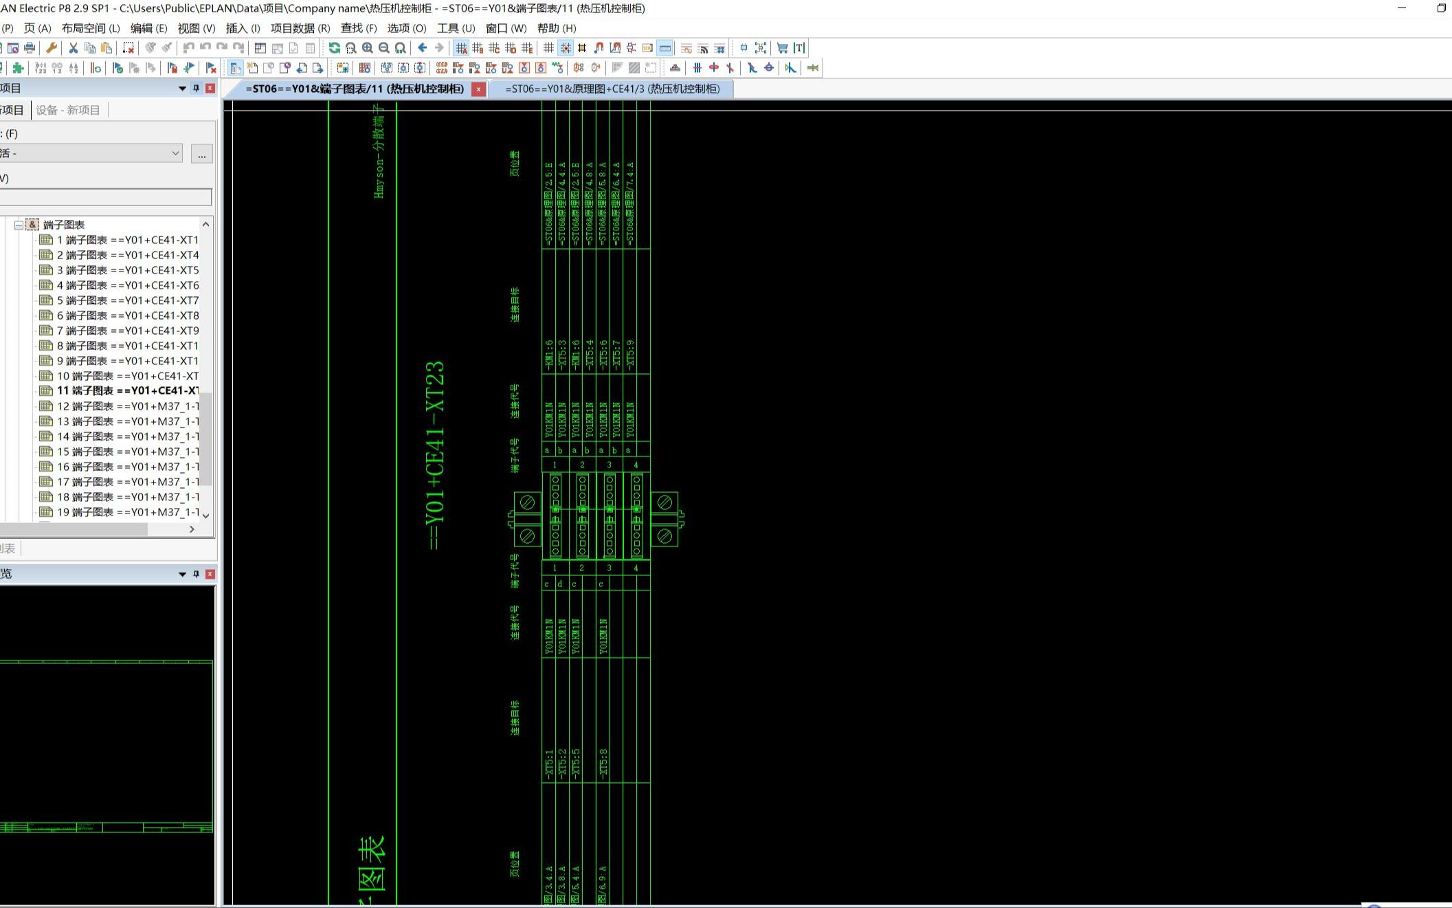
Task: Open the 项目数据 (R) menu
Action: coord(300,28)
